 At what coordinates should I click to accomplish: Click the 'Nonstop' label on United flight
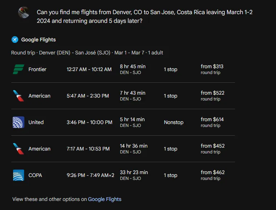(x=174, y=122)
